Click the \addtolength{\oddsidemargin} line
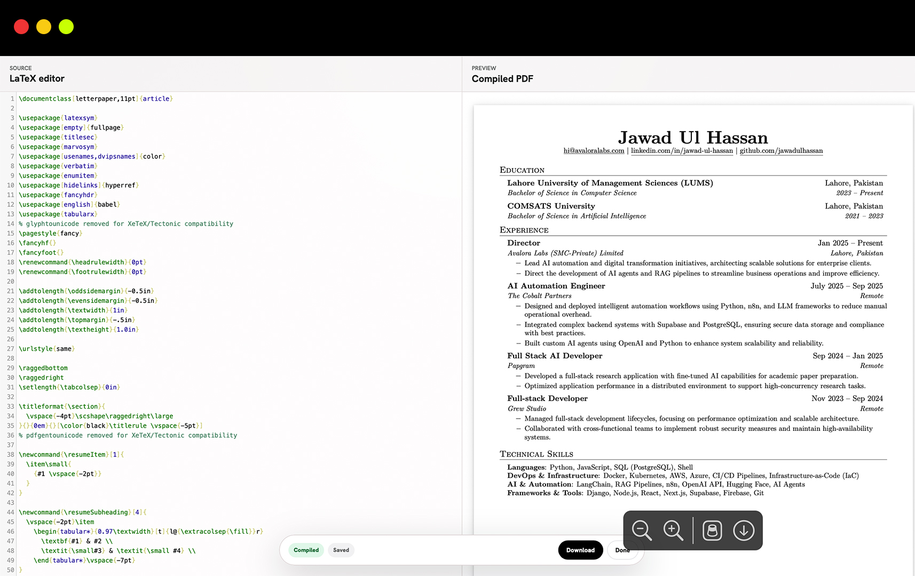 [x=86, y=291]
